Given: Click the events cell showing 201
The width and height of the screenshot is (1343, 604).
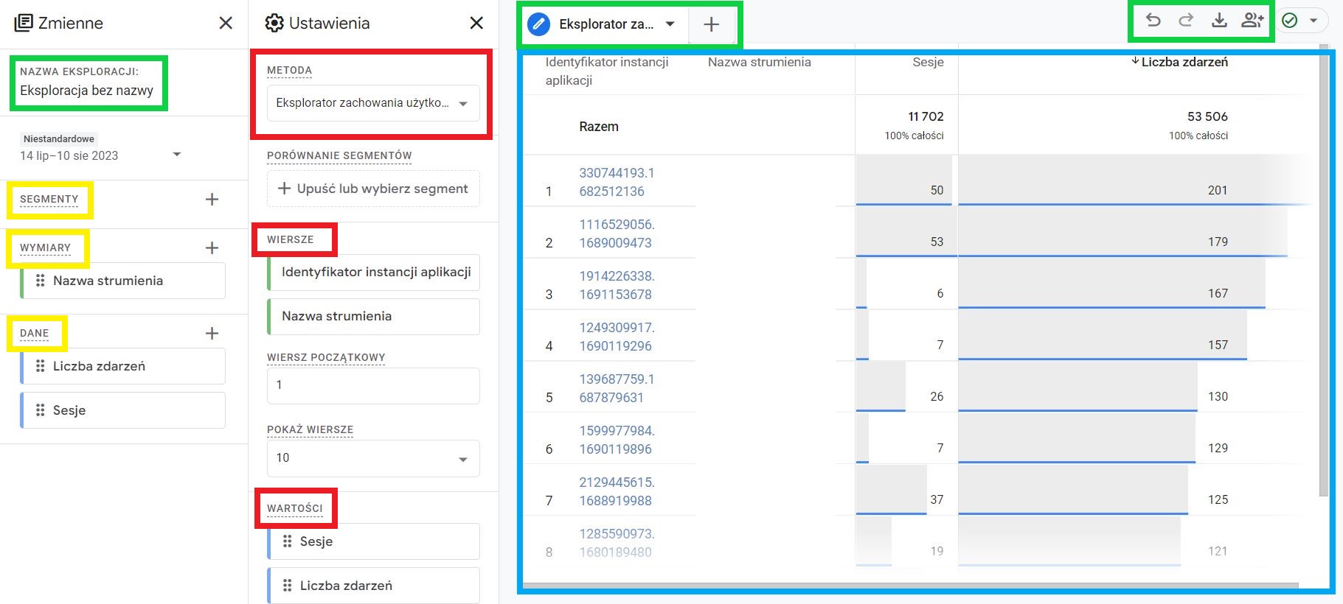Looking at the screenshot, I should (1218, 190).
